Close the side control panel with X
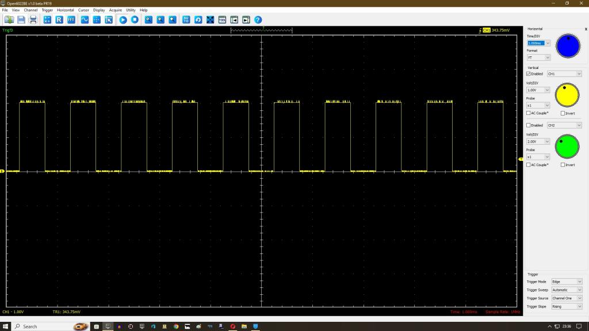 coord(586,29)
